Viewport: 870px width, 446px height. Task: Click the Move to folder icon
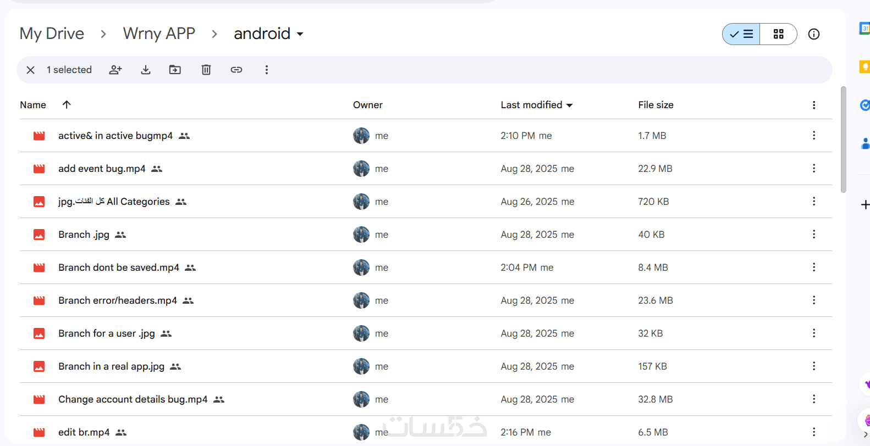tap(175, 70)
